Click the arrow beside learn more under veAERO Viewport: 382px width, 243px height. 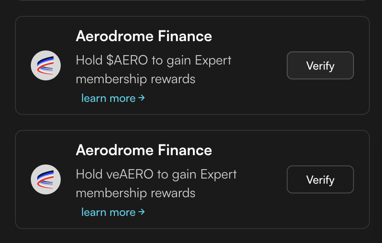tap(141, 212)
